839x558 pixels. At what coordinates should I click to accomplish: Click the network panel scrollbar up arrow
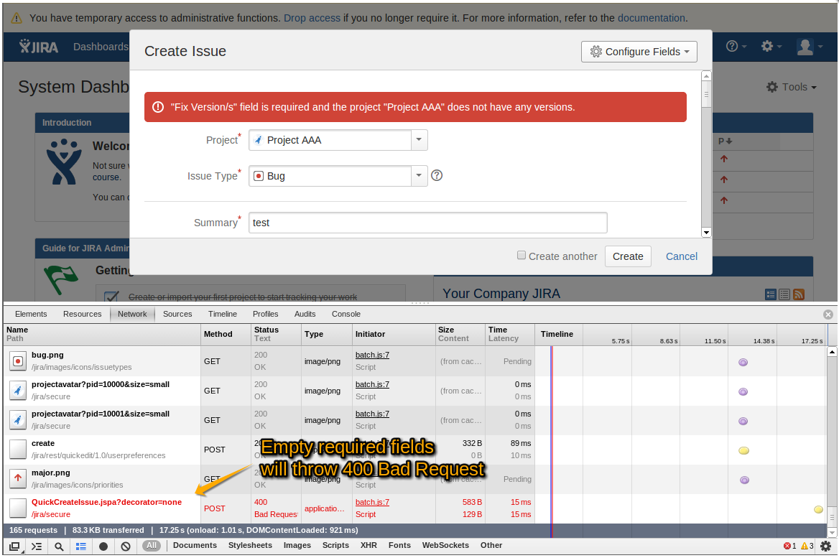(832, 352)
